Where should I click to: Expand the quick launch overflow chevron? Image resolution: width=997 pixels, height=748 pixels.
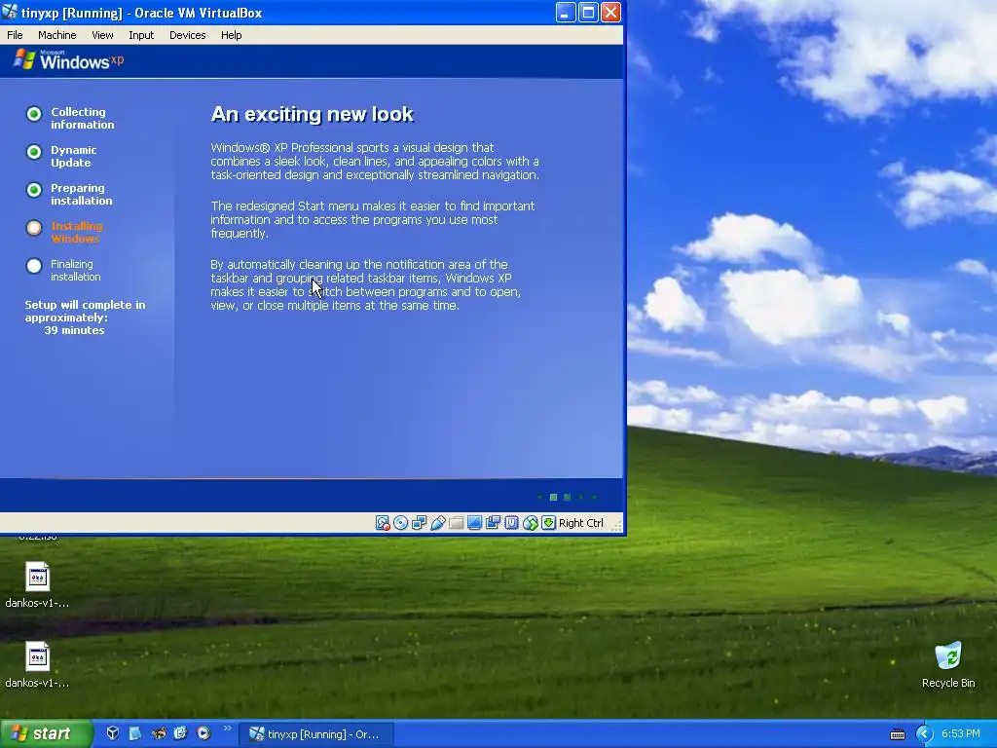(x=227, y=729)
